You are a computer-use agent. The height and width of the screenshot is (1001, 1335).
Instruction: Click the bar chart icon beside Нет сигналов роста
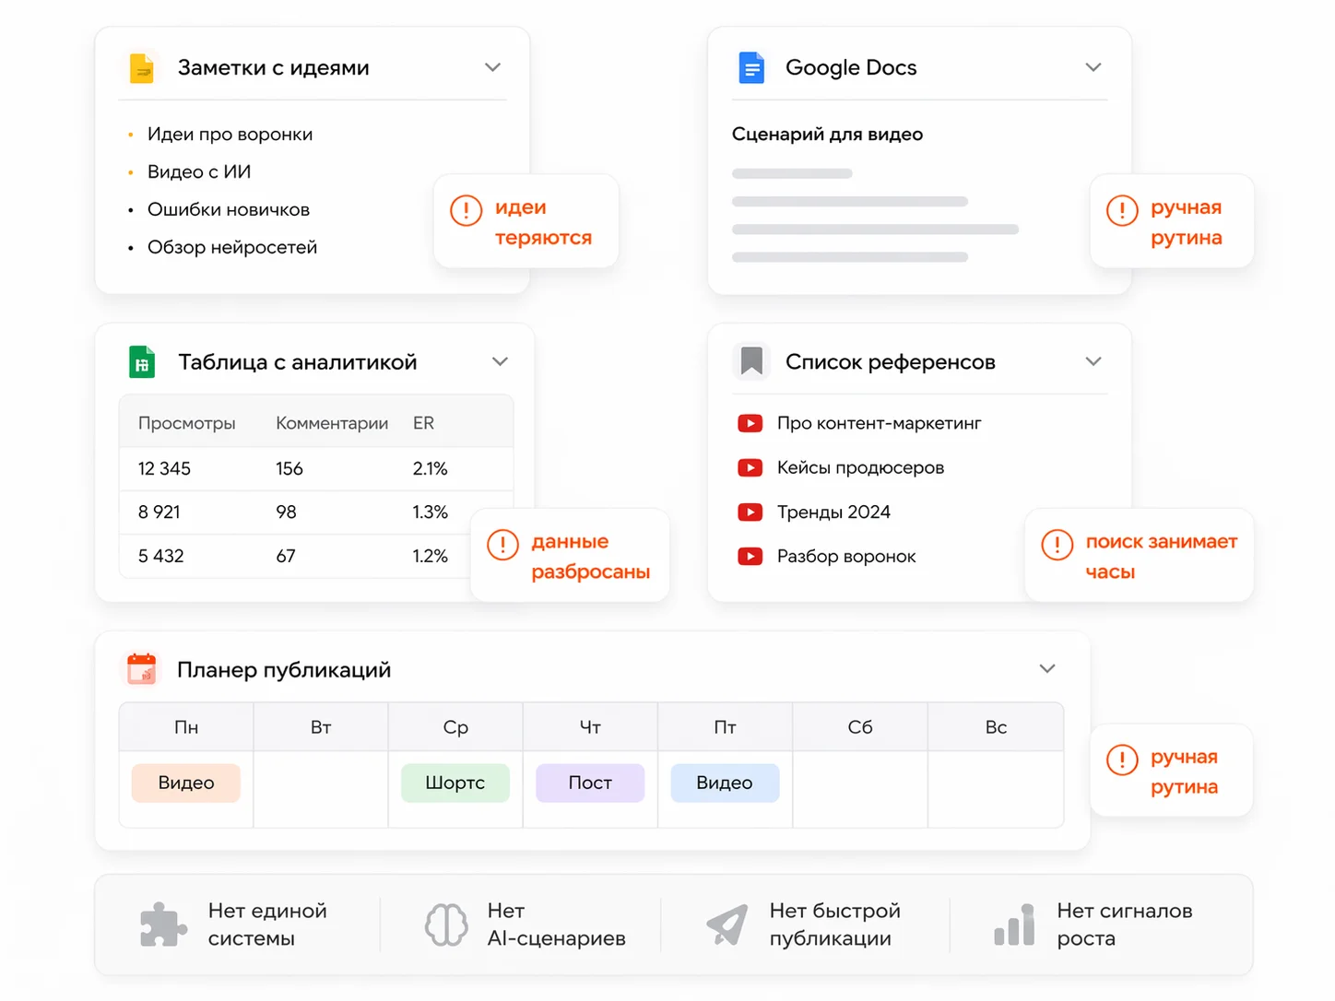coord(1014,924)
